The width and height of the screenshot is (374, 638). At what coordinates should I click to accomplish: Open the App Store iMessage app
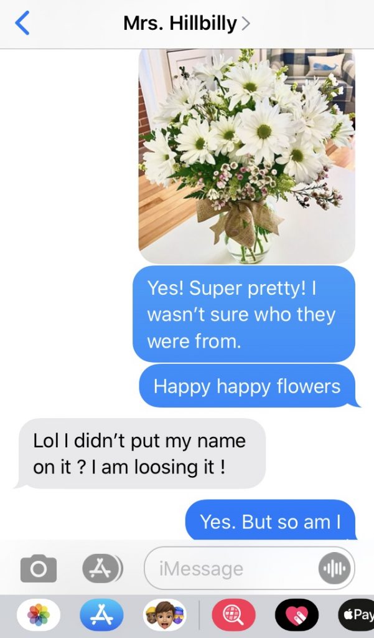pos(101,614)
